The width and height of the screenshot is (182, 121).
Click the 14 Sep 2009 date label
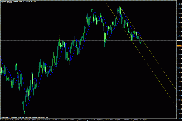[142, 120]
